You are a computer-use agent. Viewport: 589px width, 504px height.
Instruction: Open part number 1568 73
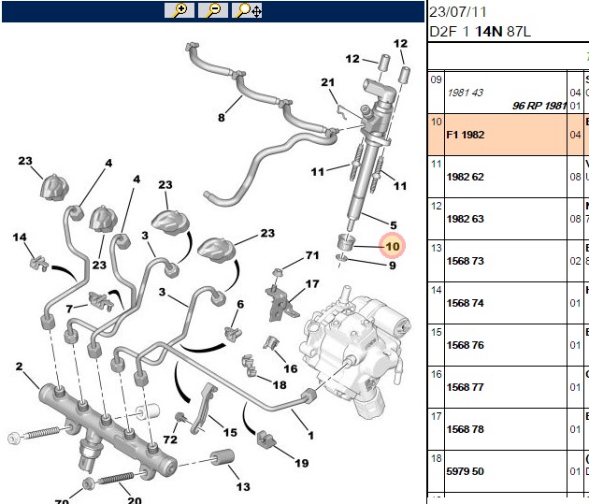[x=465, y=261]
